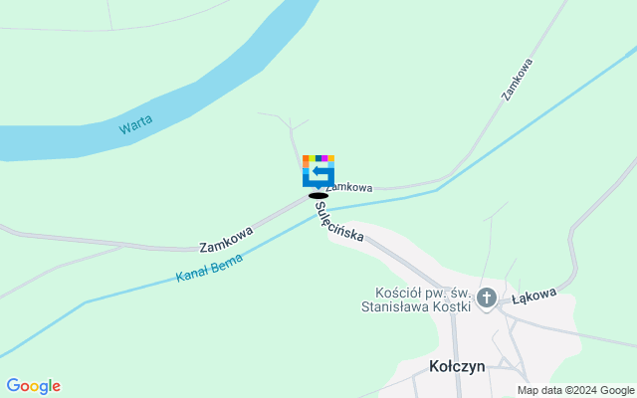Click the colorful map marker pin icon
Viewport: 637px width, 398px height.
[x=318, y=172]
